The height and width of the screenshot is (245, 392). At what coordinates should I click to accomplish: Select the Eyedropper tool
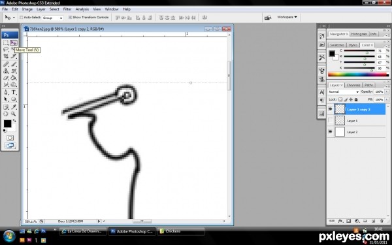coord(14,107)
